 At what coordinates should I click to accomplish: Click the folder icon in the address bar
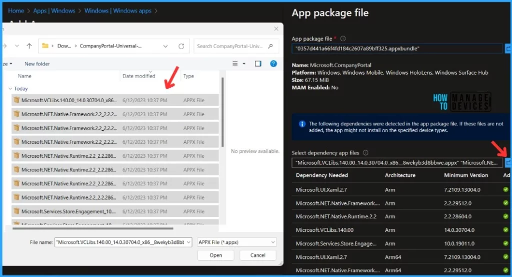[x=45, y=46]
